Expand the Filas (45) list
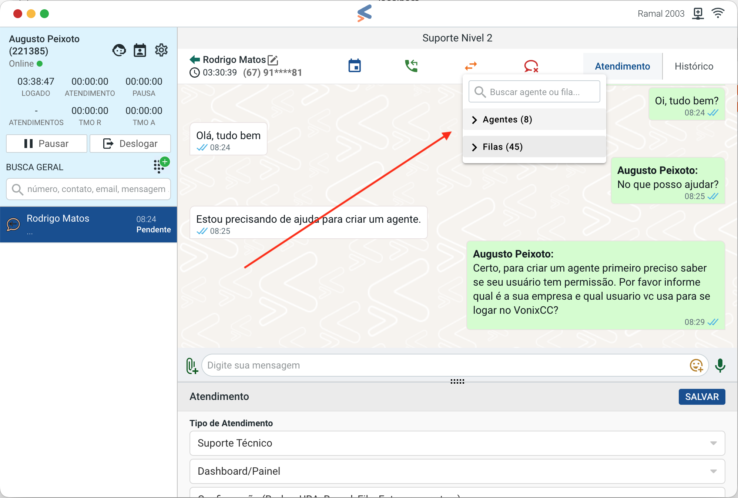Screen dimensions: 738x498 (534, 147)
